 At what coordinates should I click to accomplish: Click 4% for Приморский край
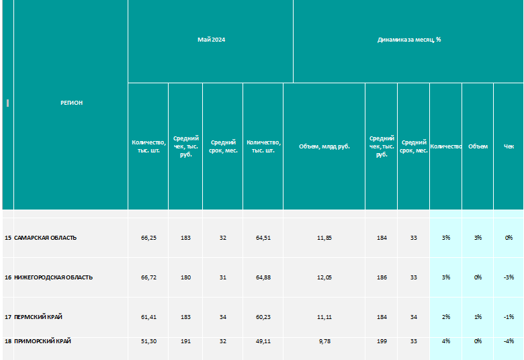click(446, 341)
